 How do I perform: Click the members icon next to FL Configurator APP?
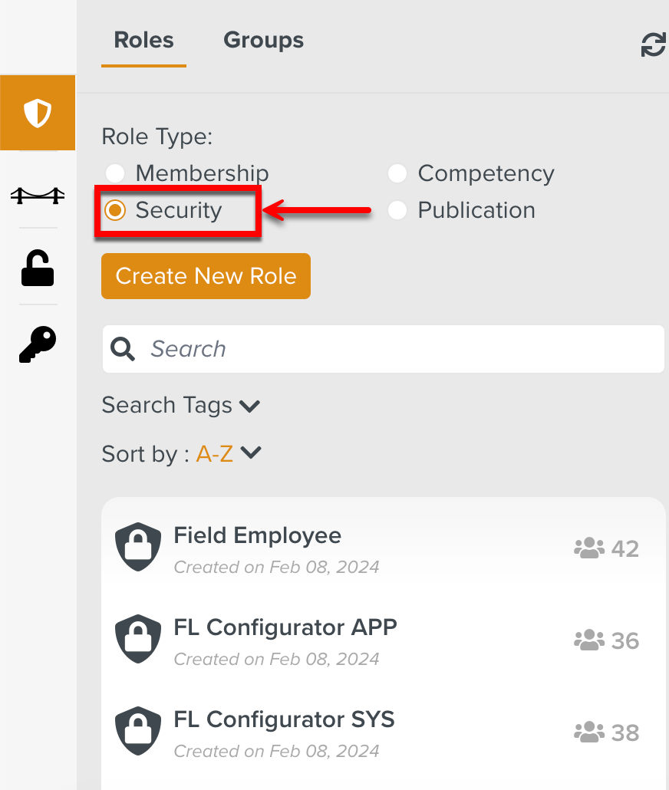[x=588, y=639]
